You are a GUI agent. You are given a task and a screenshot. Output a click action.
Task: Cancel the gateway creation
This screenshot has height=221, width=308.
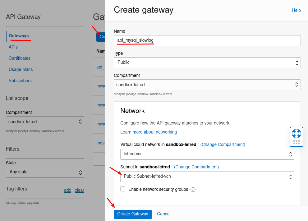click(x=163, y=214)
